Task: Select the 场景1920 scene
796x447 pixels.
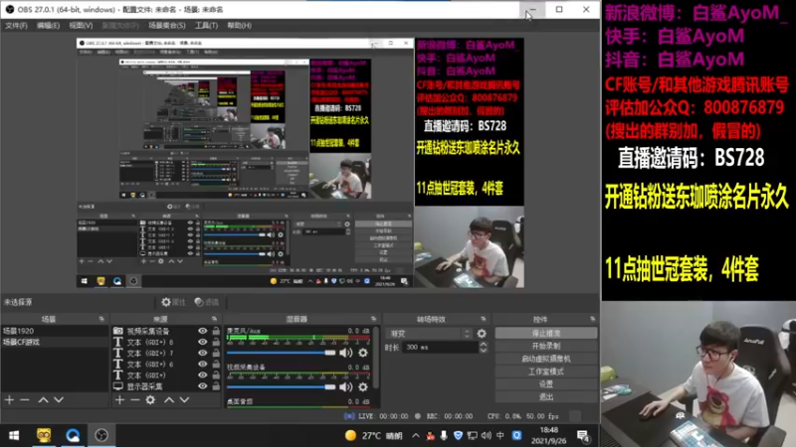Action: click(x=55, y=331)
